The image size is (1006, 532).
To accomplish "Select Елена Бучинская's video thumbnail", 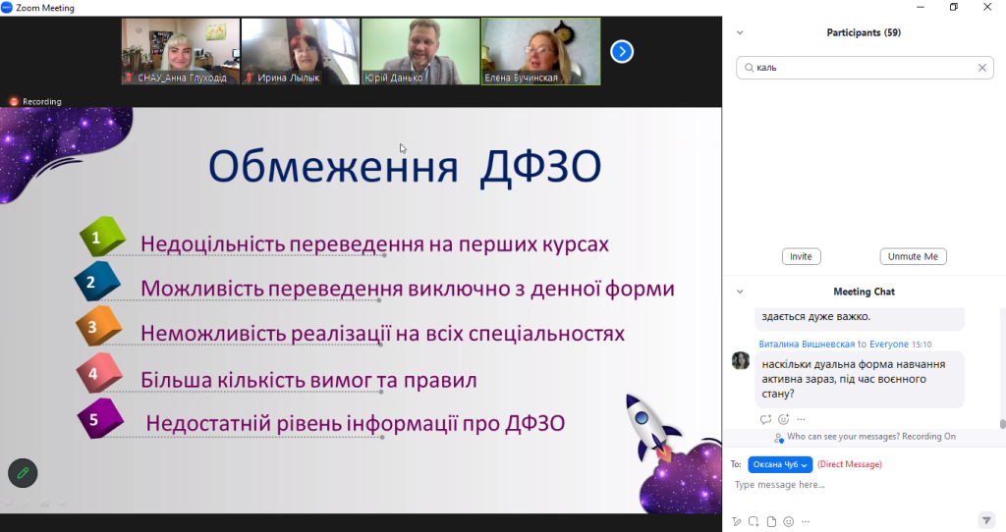I will pyautogui.click(x=540, y=51).
